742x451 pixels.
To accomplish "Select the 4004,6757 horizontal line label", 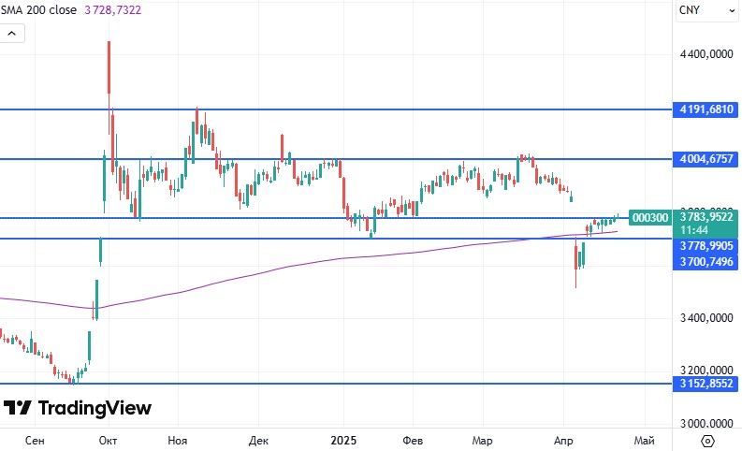I will 706,159.
